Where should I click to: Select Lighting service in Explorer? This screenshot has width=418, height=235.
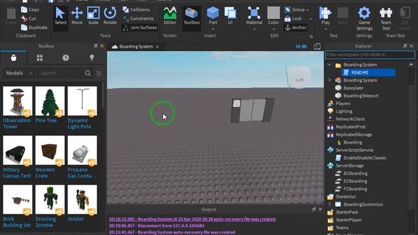click(x=344, y=111)
